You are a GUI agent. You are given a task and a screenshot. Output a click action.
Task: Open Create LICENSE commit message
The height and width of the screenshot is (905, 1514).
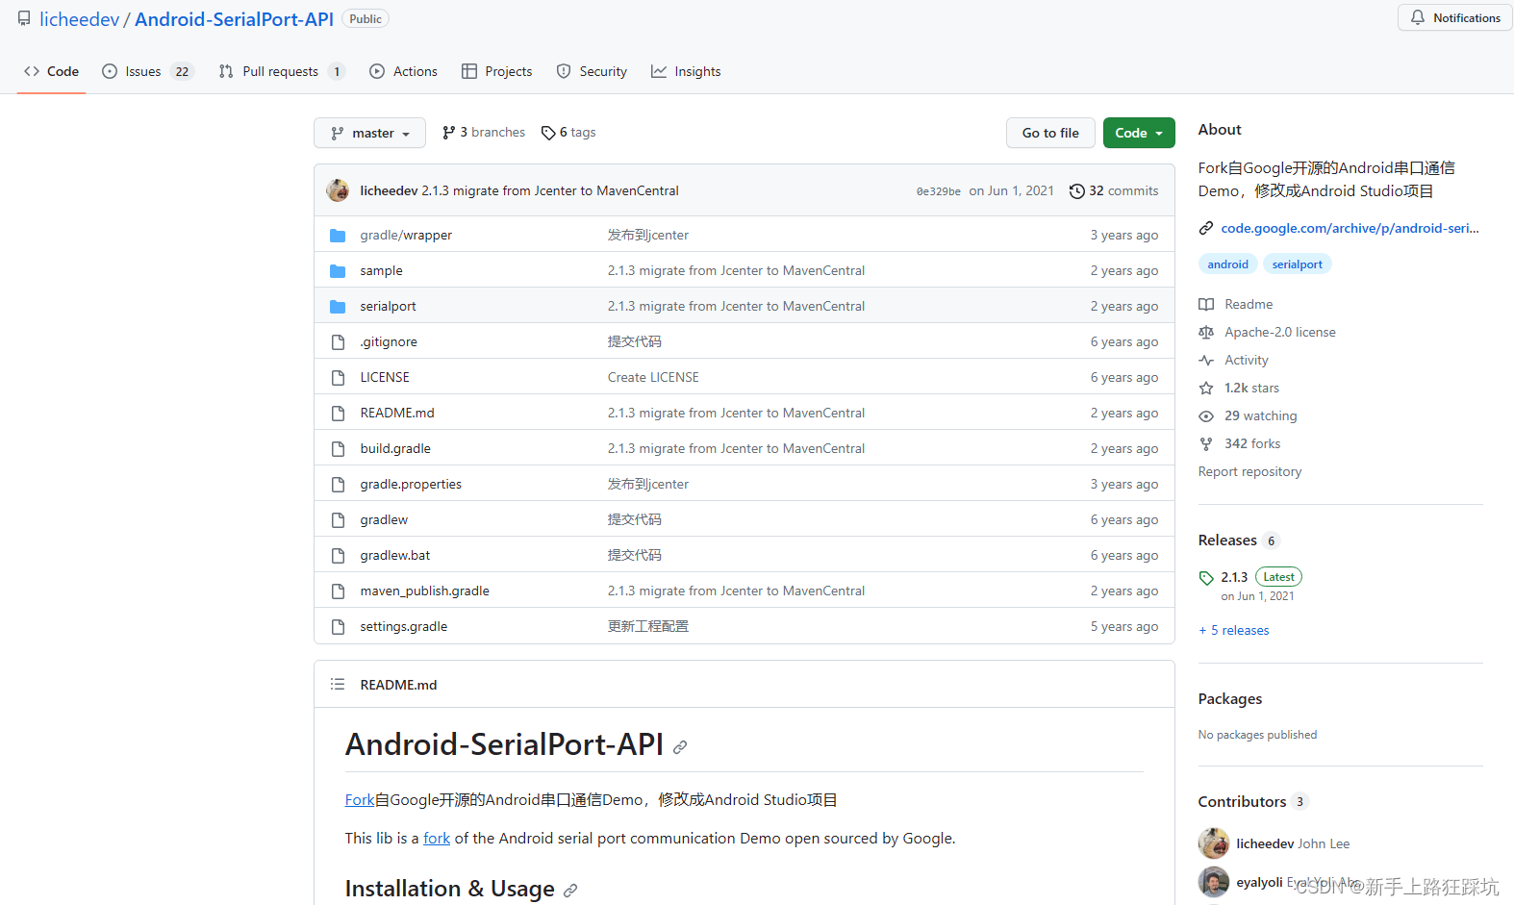[653, 377]
